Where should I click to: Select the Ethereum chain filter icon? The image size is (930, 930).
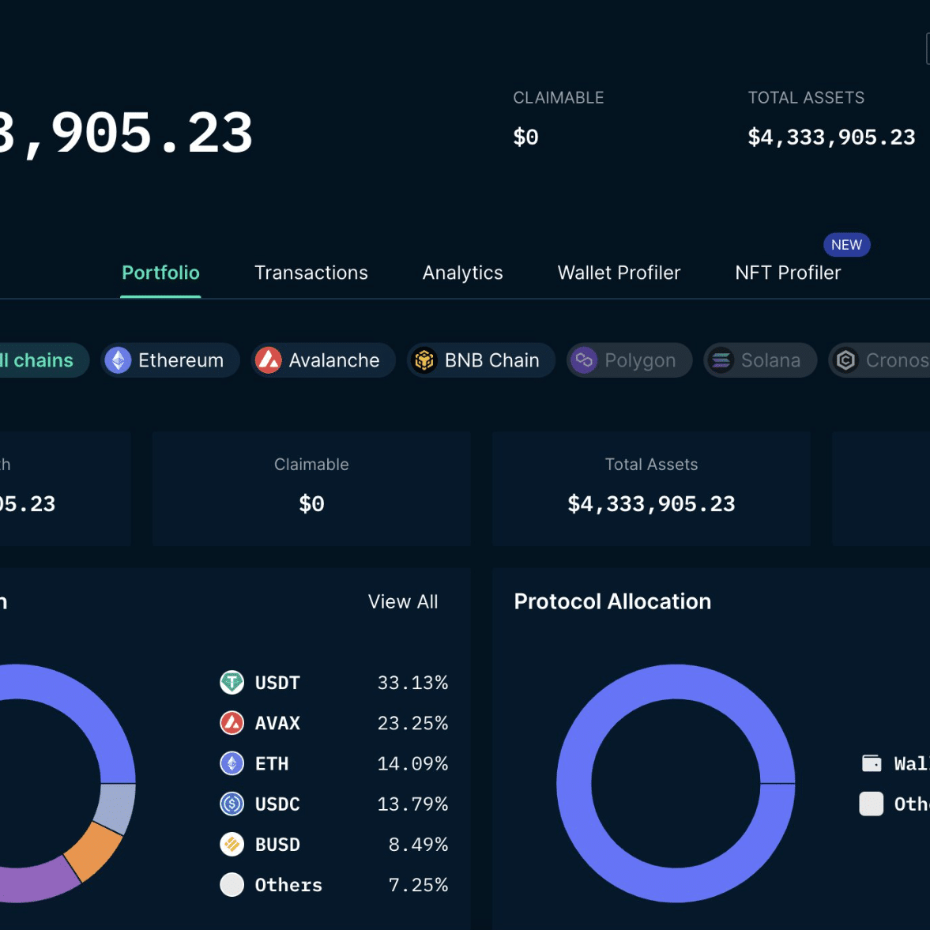coord(118,360)
